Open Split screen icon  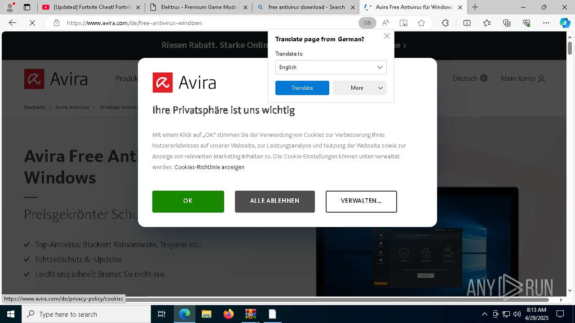pos(467,23)
